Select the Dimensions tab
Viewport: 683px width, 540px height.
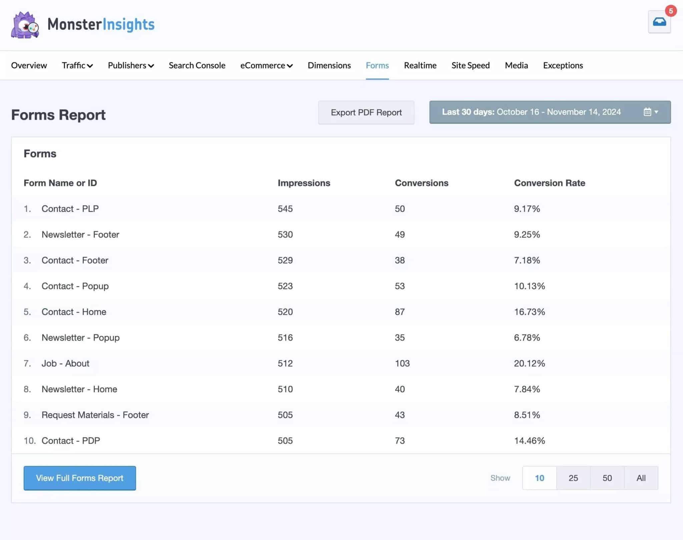(329, 65)
